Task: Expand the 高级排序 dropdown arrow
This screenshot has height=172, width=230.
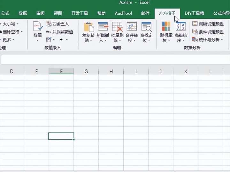Action: pos(183,40)
